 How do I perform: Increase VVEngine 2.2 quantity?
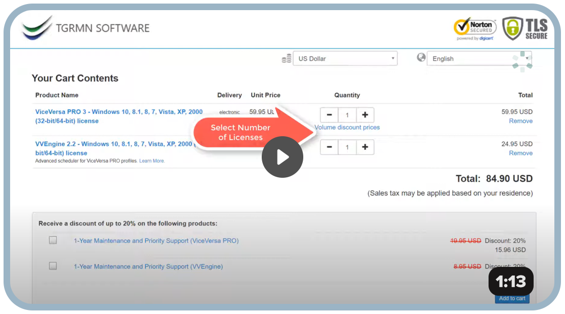[365, 147]
